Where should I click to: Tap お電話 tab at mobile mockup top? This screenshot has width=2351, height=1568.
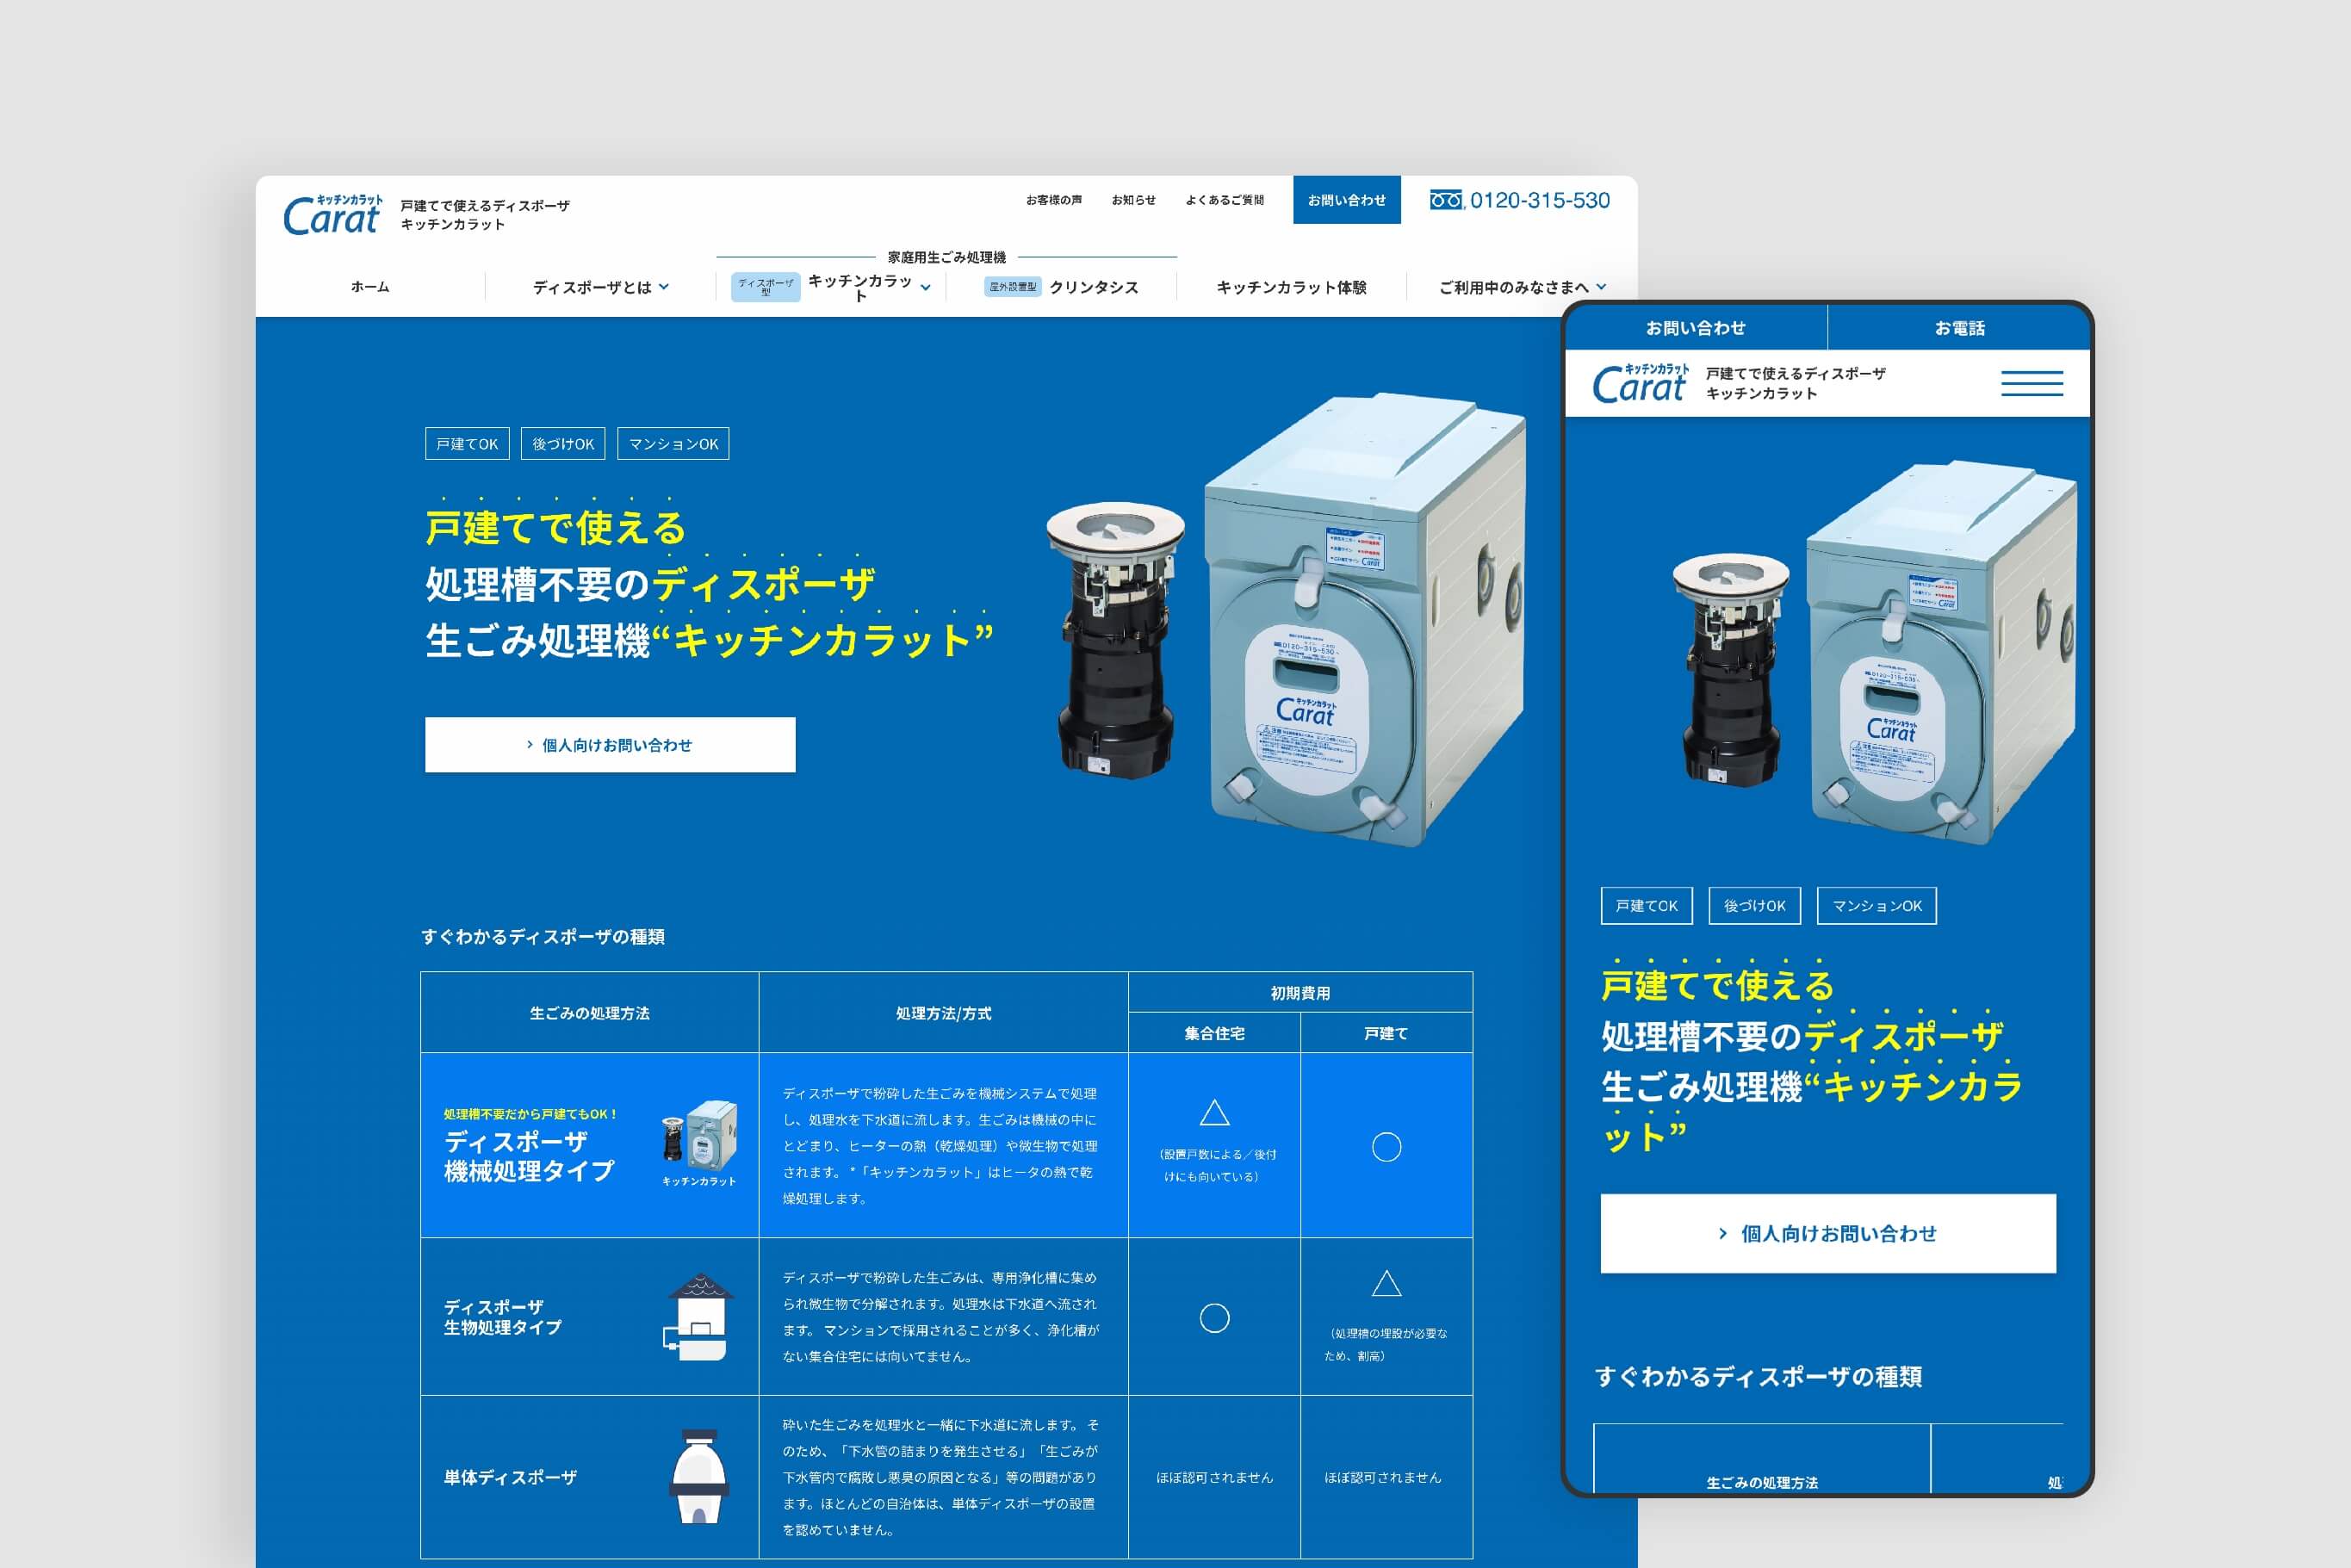pyautogui.click(x=1959, y=328)
